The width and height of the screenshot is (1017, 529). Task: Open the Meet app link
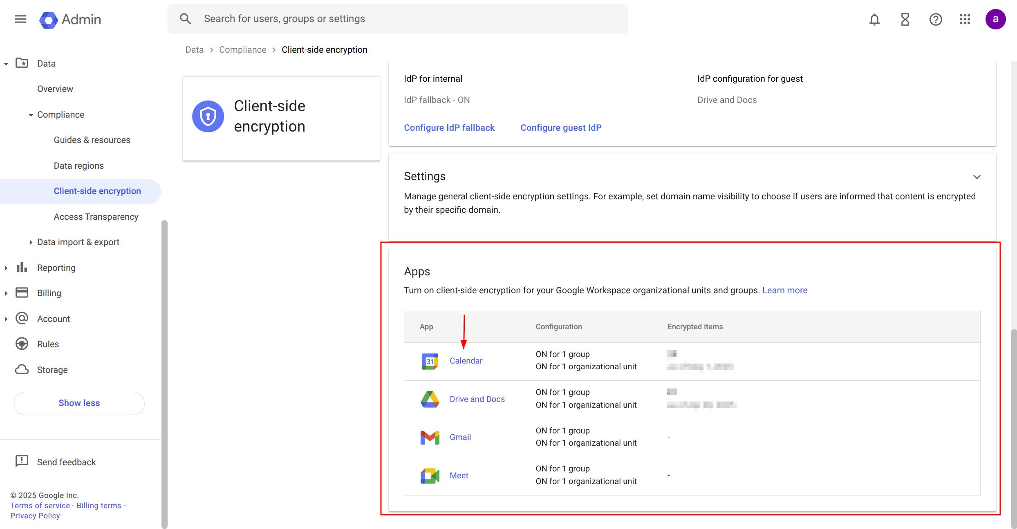(459, 475)
